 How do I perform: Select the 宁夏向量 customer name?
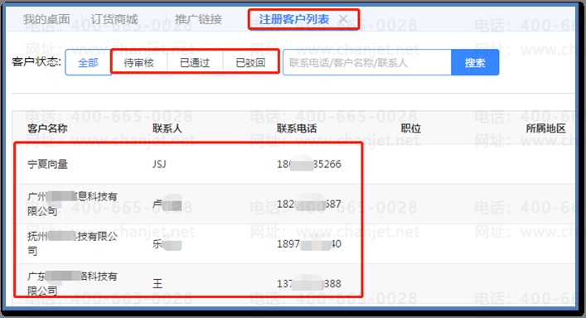47,164
